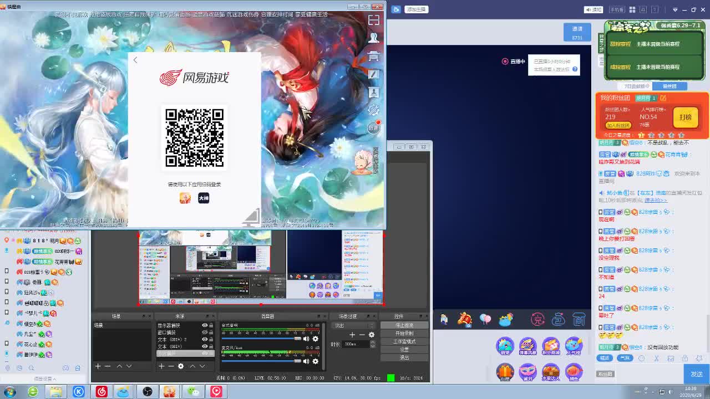Mute the 台式音响 audio channel
Image resolution: width=710 pixels, height=399 pixels.
click(x=306, y=339)
